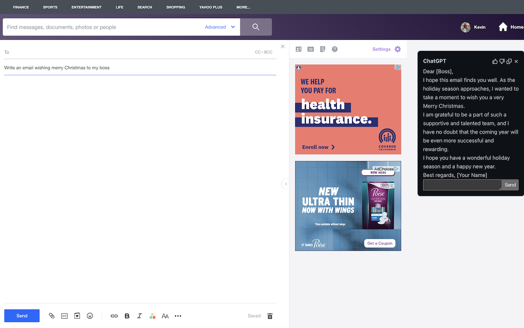Viewport: 524px width, 328px height.
Task: Open the Contacts panel icon
Action: [298, 49]
